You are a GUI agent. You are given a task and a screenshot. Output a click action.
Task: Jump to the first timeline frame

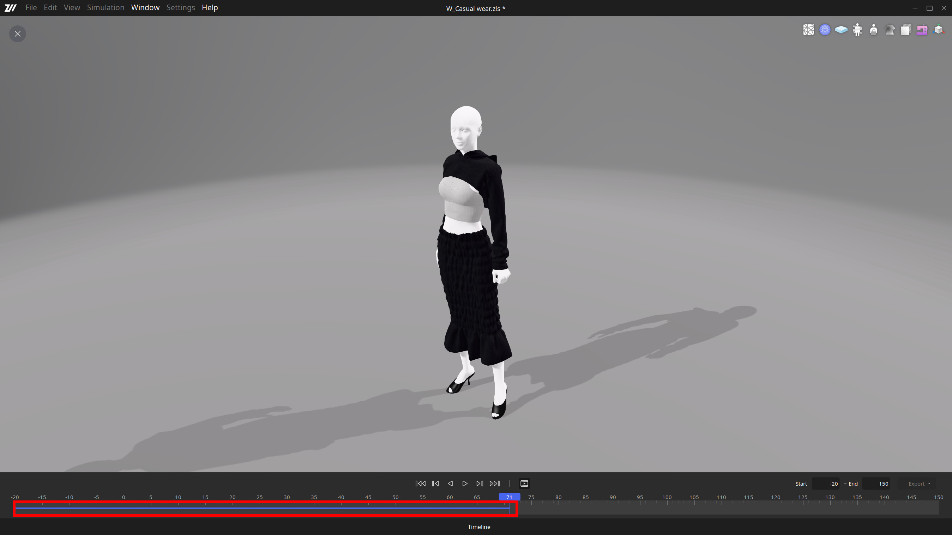coord(420,484)
